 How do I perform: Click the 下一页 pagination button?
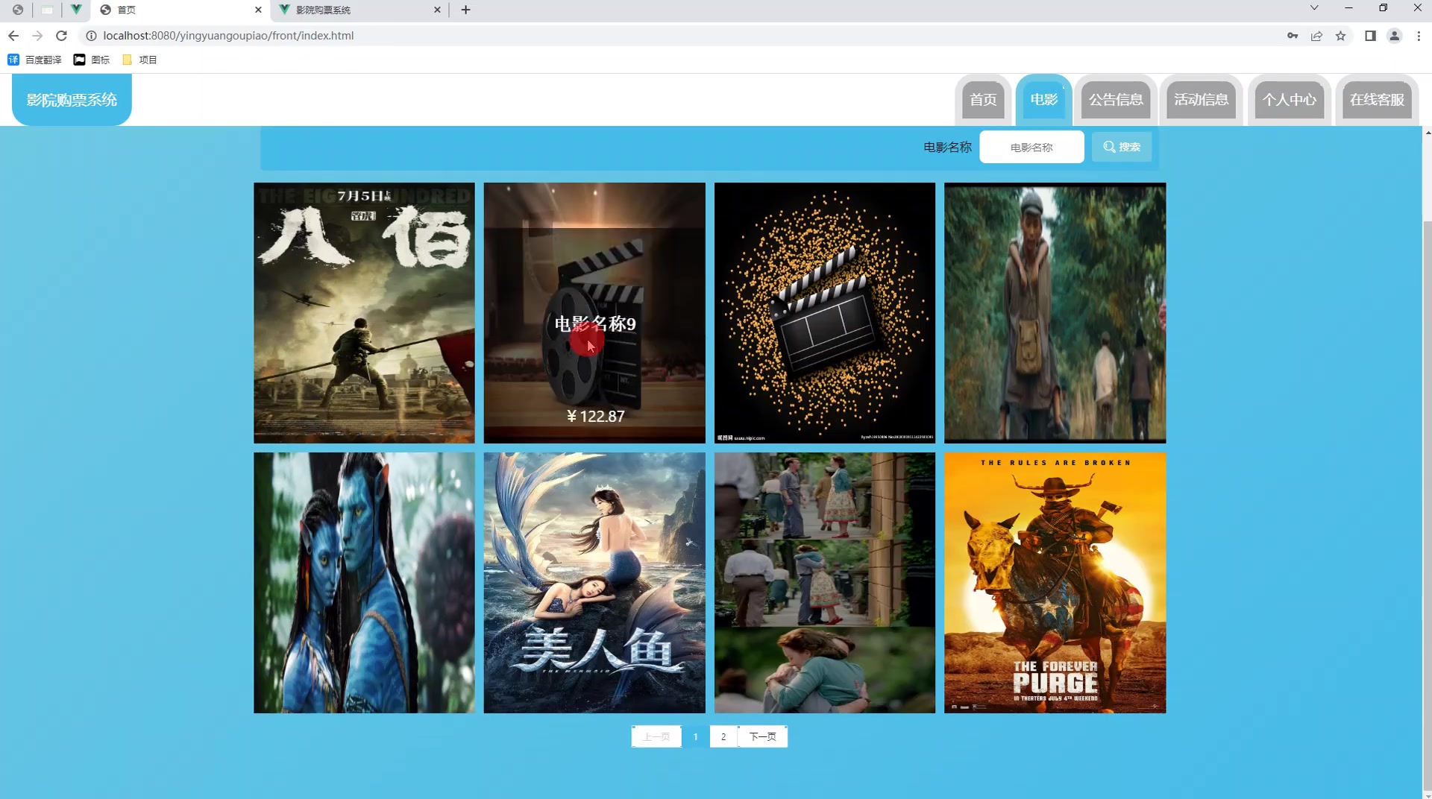coord(762,736)
